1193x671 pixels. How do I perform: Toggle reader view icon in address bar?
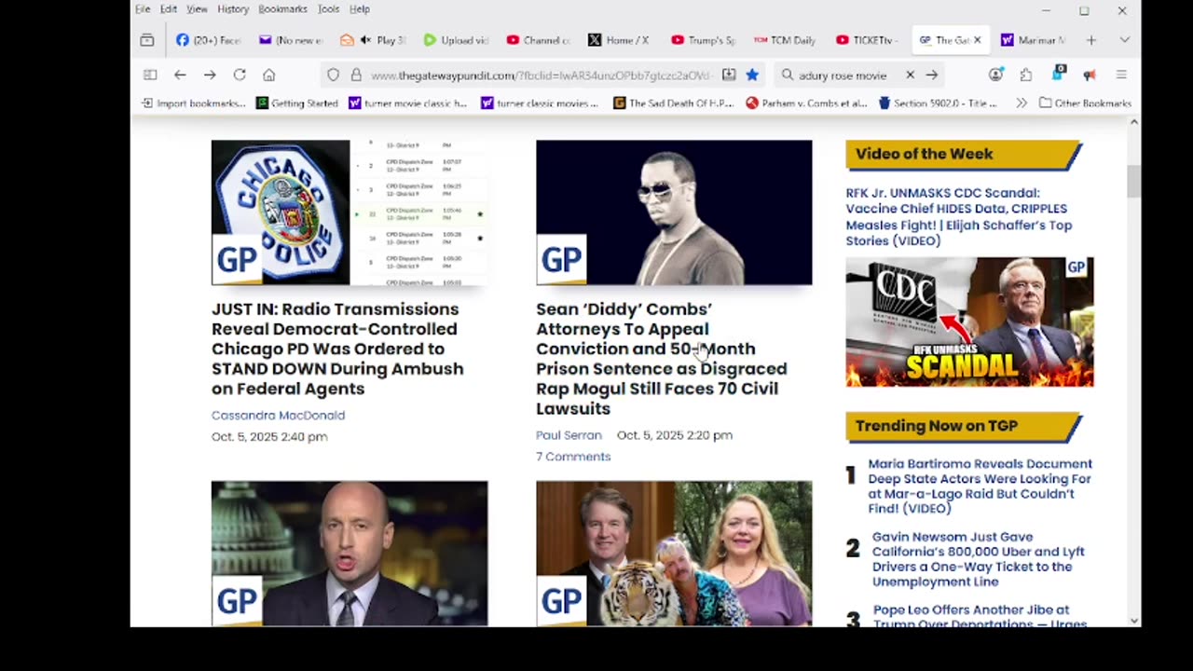point(729,75)
